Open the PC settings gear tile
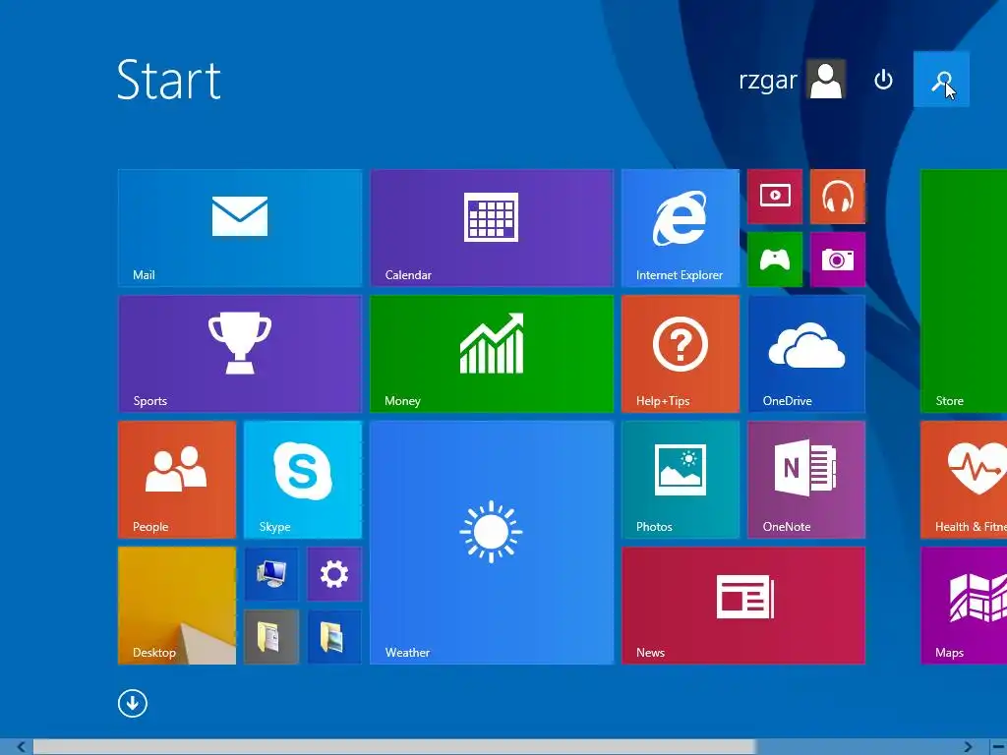The height and width of the screenshot is (755, 1007). point(334,574)
